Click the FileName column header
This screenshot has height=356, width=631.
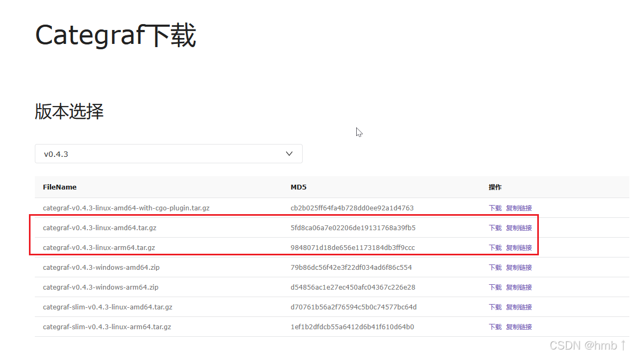(x=59, y=187)
